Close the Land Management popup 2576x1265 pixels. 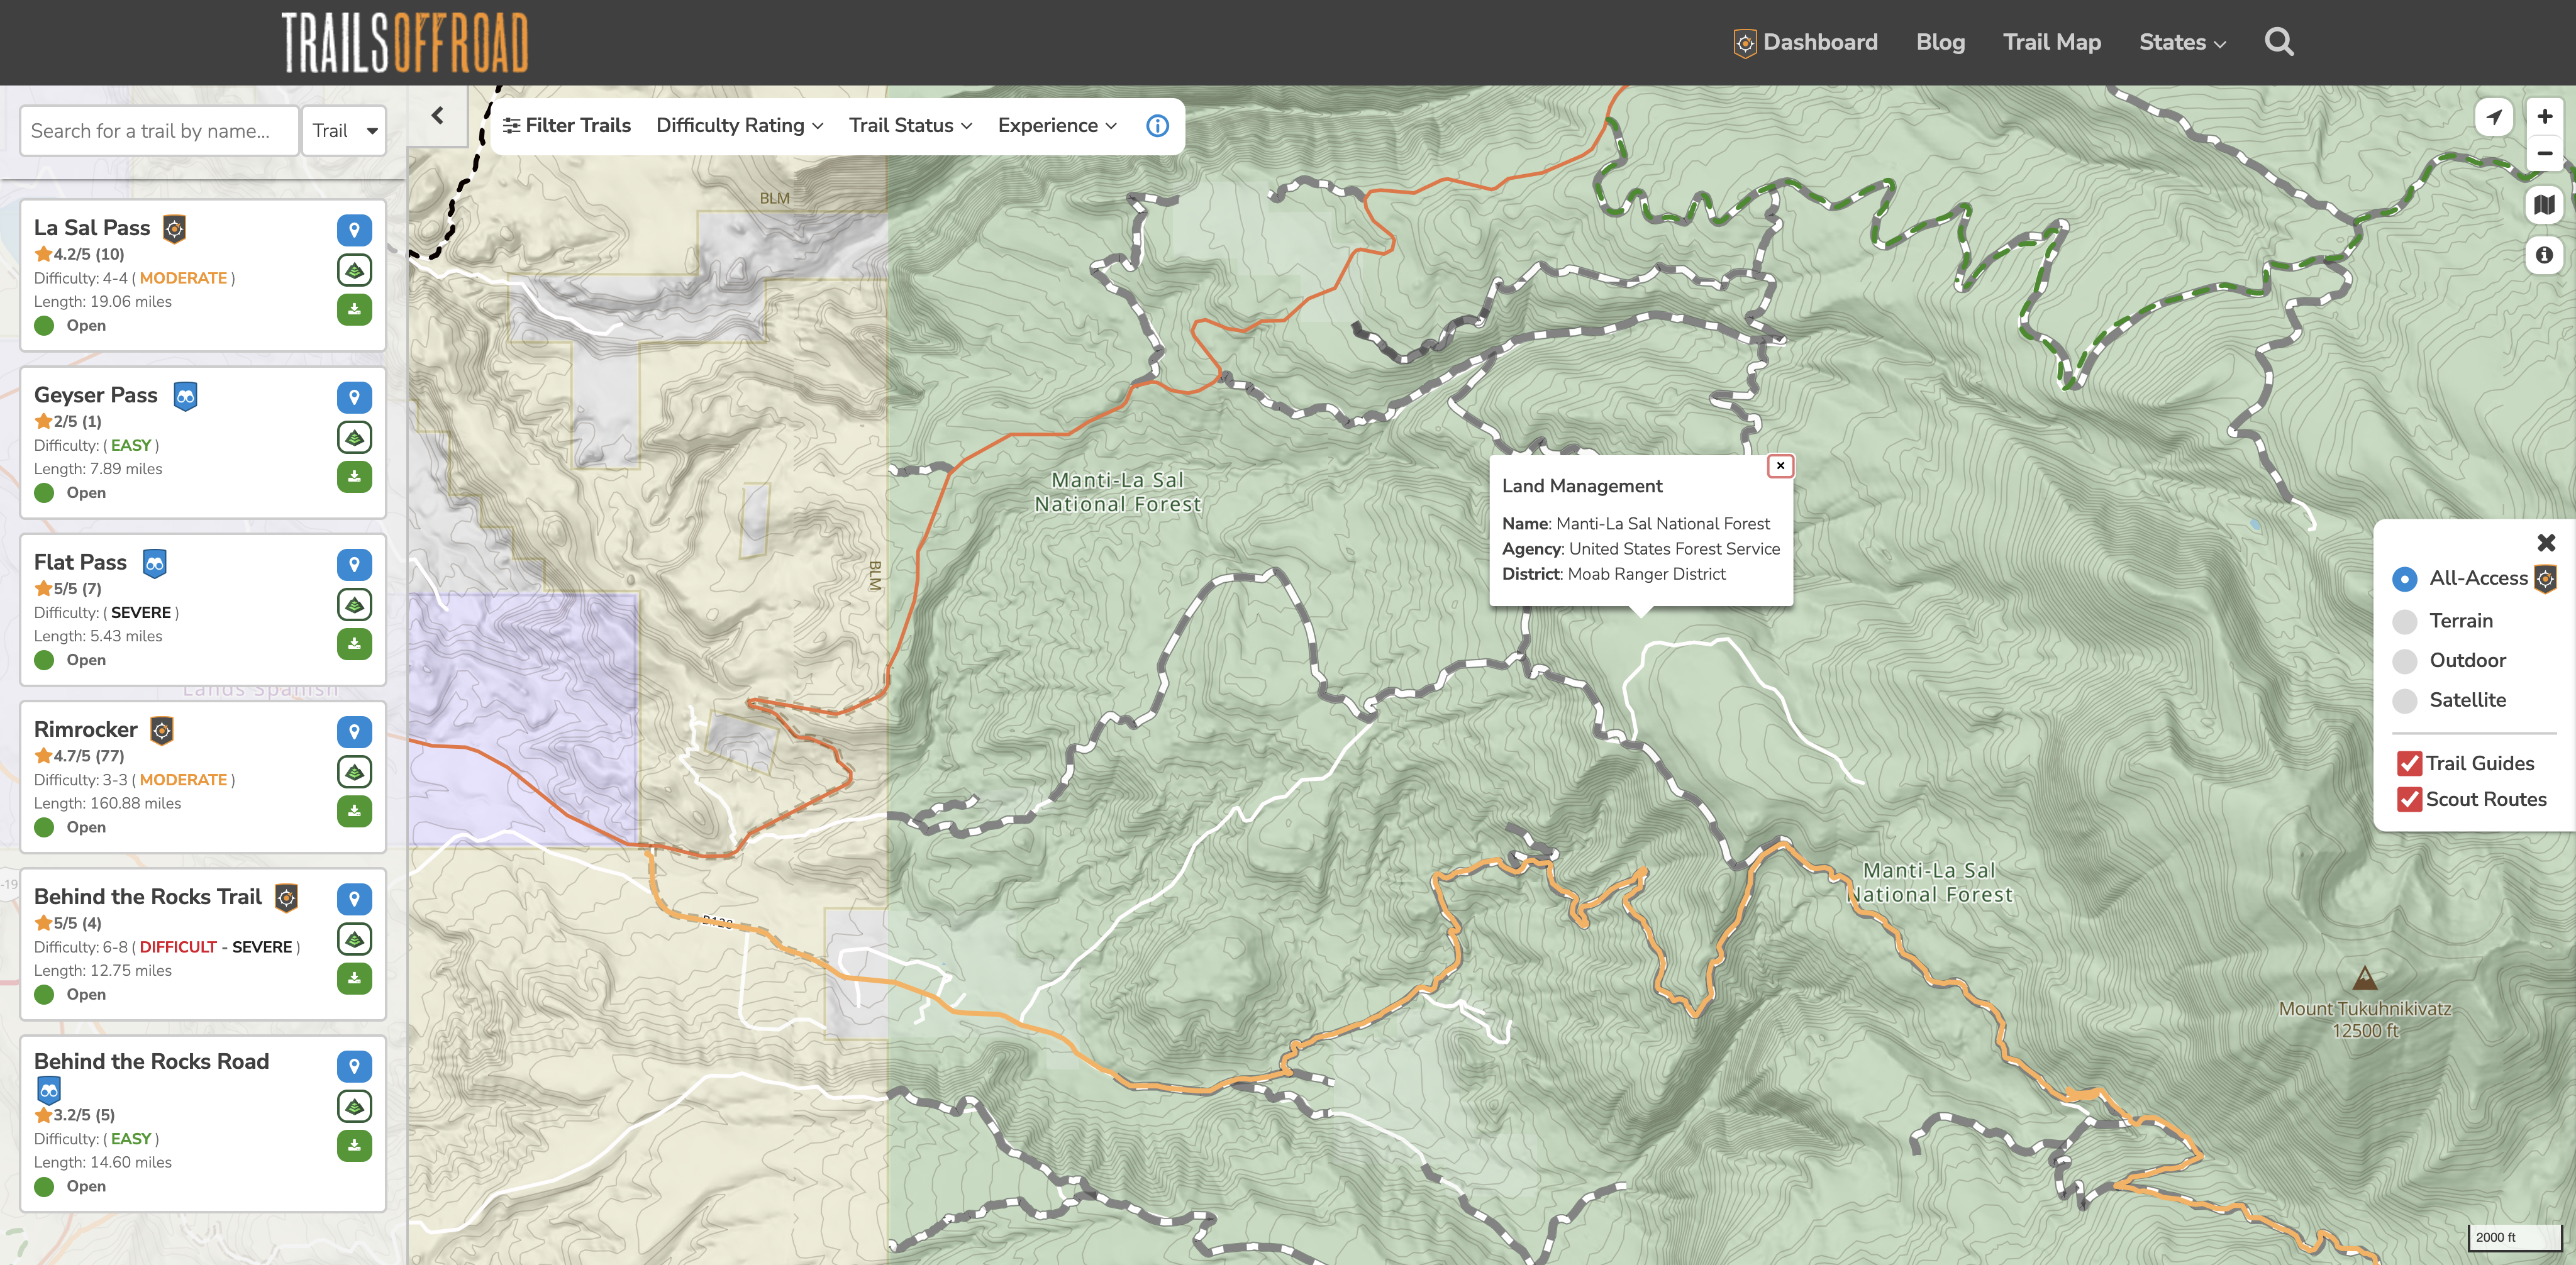1780,466
